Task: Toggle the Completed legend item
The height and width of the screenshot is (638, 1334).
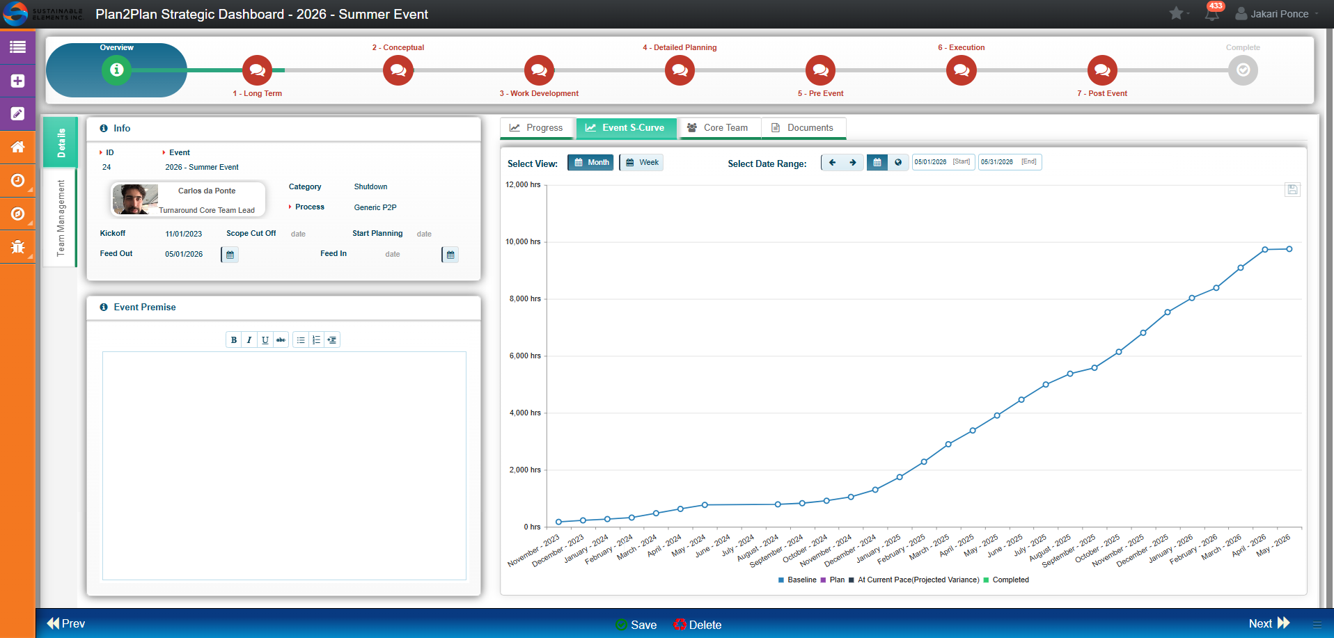Action: 1006,580
